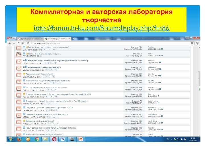Go forward with the browser forward arrow
The image size is (205, 154).
coord(14,43)
